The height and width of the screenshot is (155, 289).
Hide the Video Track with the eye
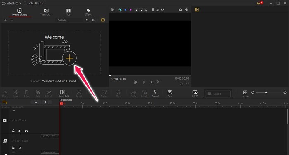click(x=26, y=131)
